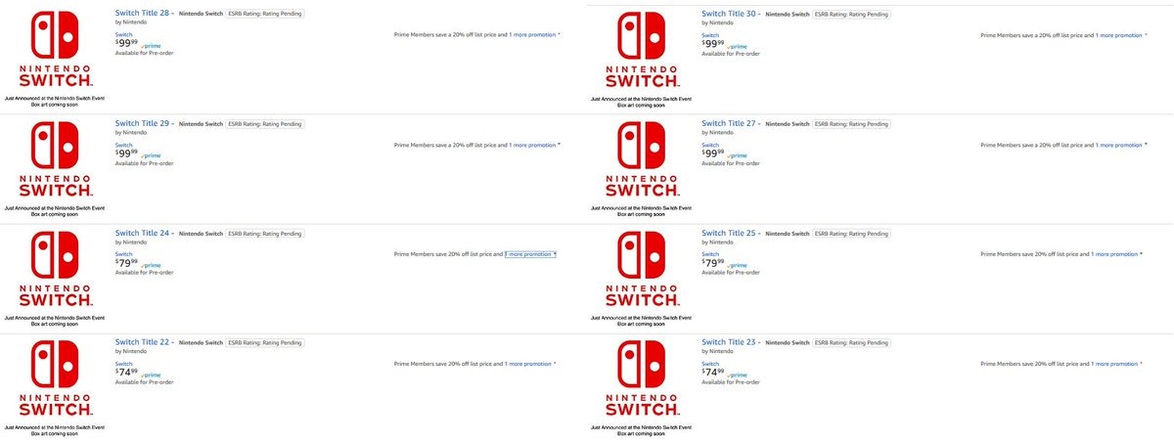Select the 'Switch' platform link under Title 22
This screenshot has height=441, width=1174.
(x=123, y=363)
